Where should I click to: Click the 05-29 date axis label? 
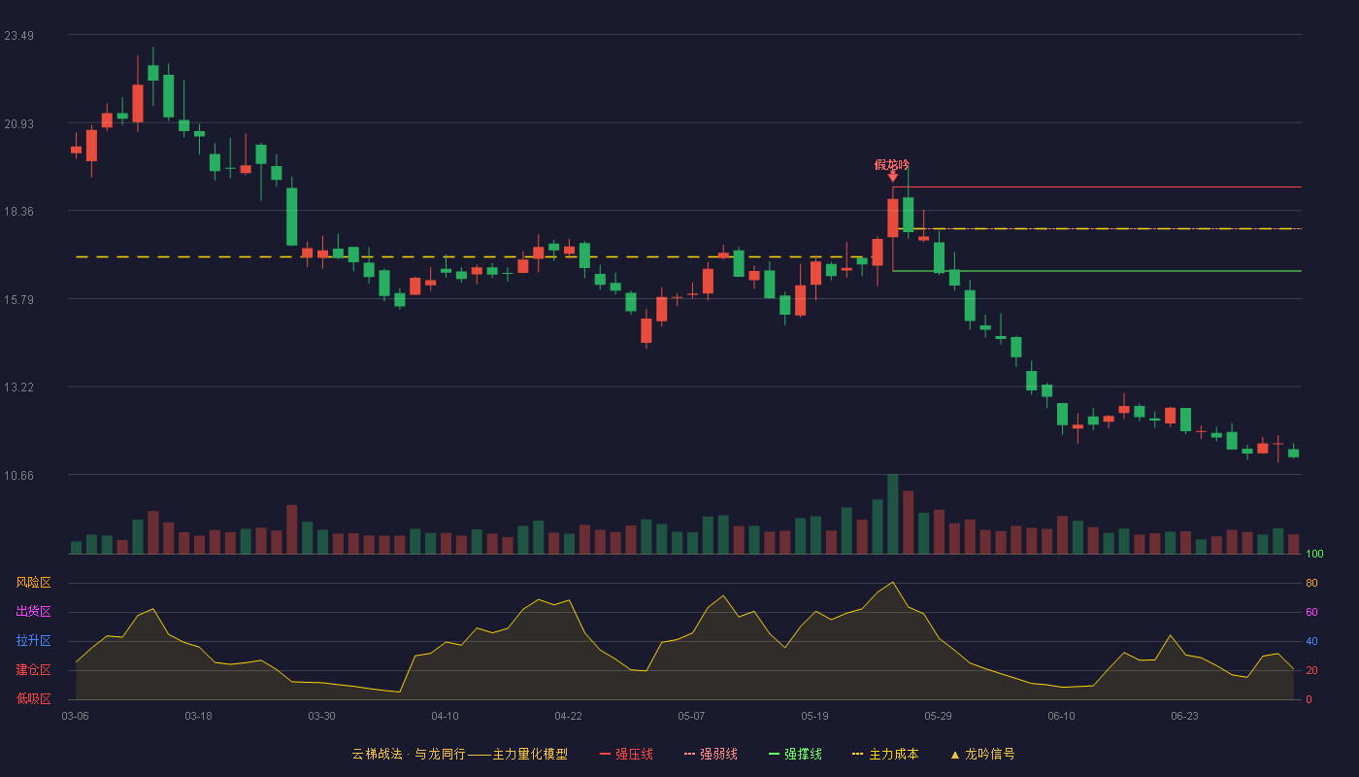point(938,716)
